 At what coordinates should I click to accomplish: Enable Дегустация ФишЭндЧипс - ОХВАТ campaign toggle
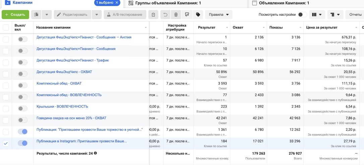(23, 74)
